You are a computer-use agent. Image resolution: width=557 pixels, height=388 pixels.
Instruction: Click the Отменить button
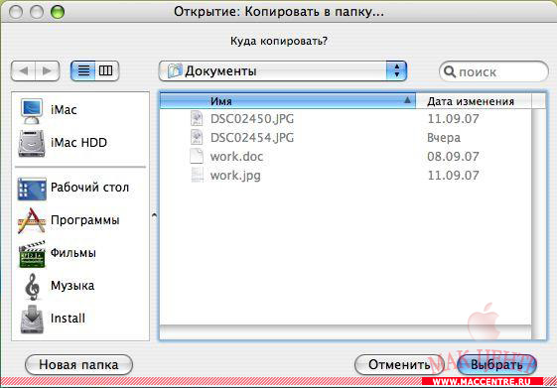tap(399, 364)
